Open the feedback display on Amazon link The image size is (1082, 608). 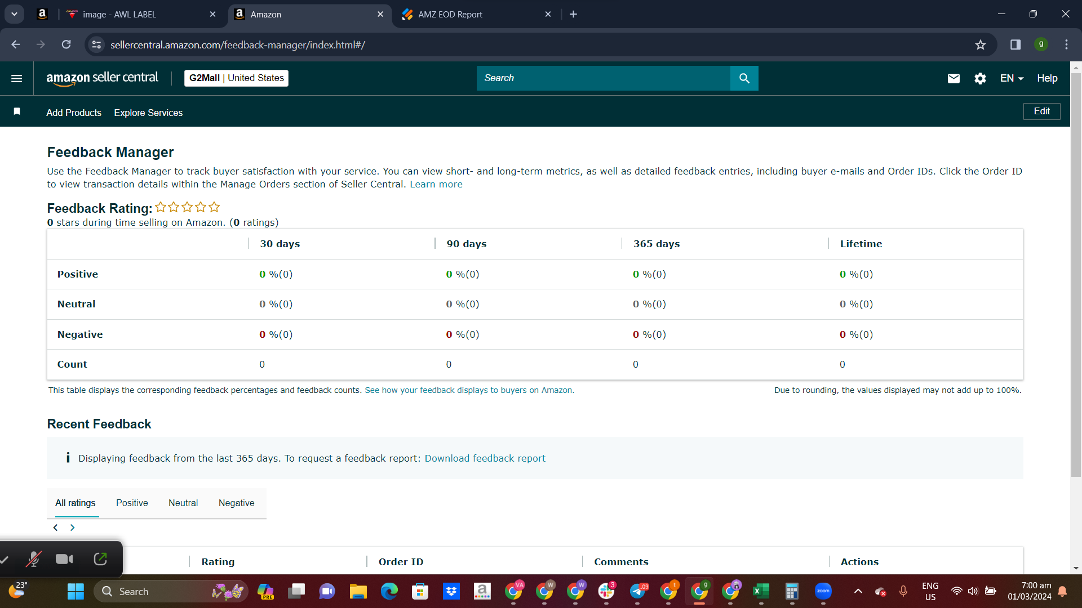point(469,390)
